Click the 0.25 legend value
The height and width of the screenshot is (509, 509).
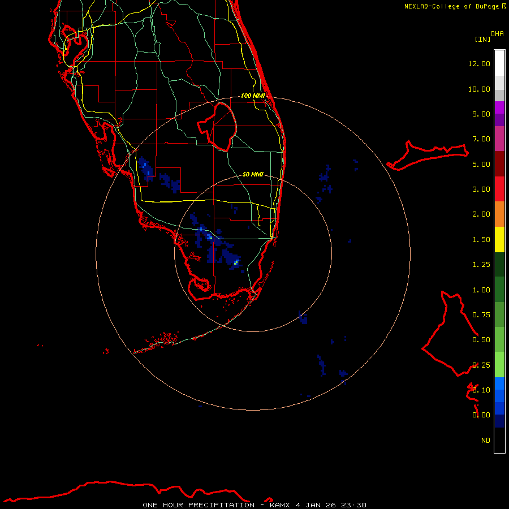coord(481,365)
